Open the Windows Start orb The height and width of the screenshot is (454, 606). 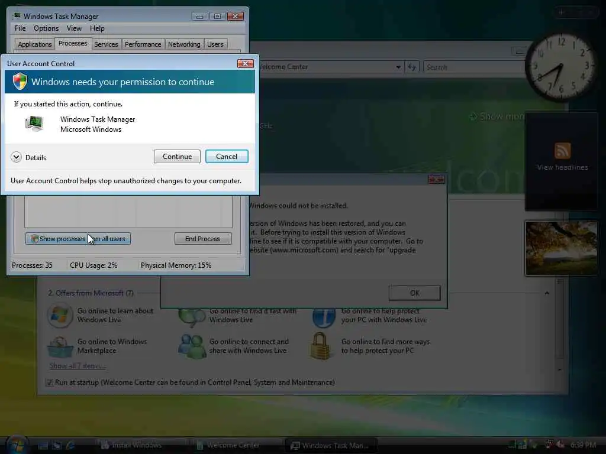[17, 445]
